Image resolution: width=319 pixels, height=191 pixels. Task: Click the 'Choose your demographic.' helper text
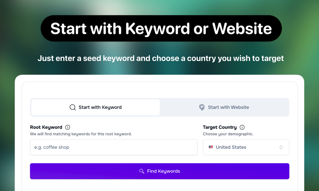(x=228, y=134)
